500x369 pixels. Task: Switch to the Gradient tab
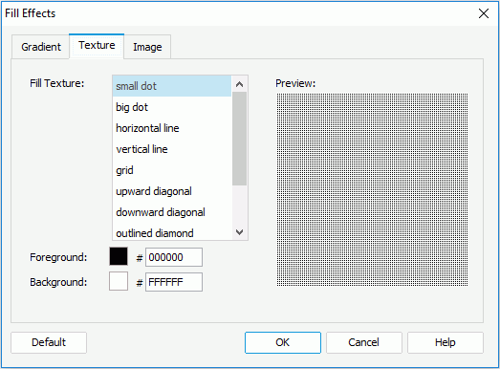(x=40, y=47)
